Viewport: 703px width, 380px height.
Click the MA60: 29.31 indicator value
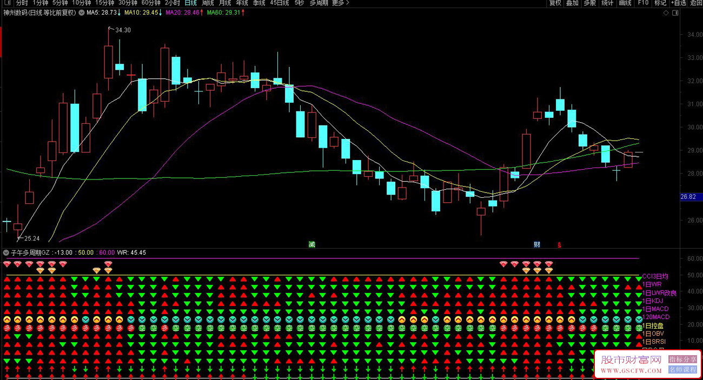(223, 12)
